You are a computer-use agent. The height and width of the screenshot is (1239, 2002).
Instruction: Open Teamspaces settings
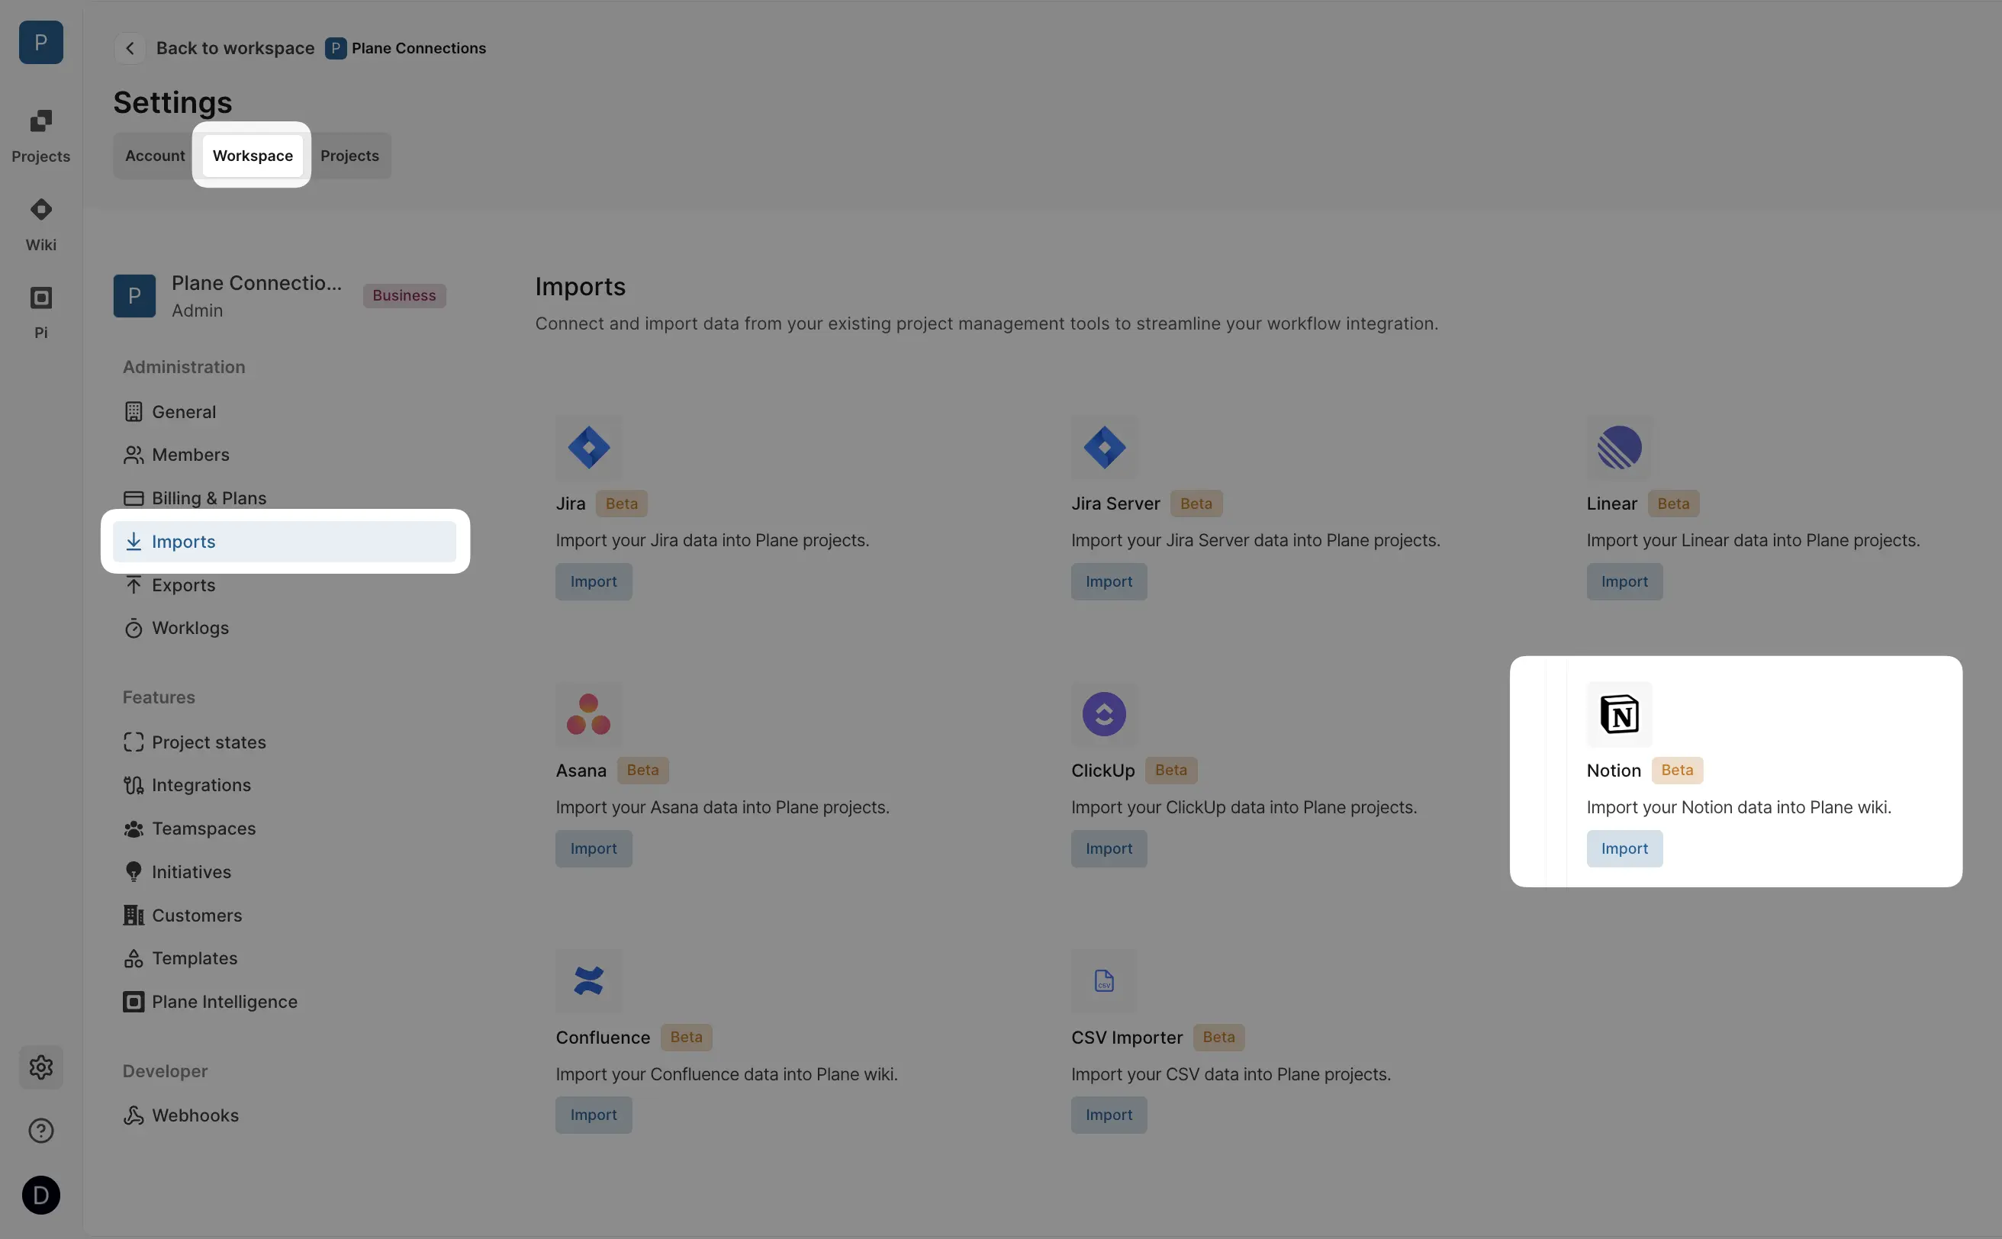[285, 829]
